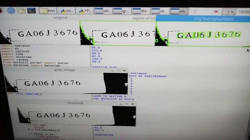Select the output value 96.5
The image size is (250, 140).
click(96, 54)
